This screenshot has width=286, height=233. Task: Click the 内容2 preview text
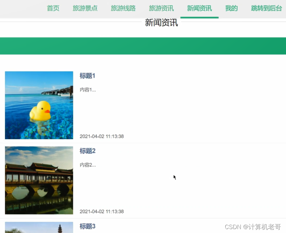(87, 165)
